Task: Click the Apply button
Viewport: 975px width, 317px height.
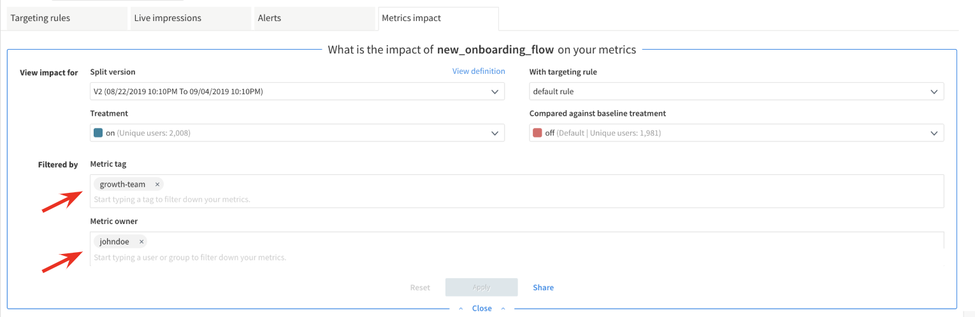Action: 482,288
